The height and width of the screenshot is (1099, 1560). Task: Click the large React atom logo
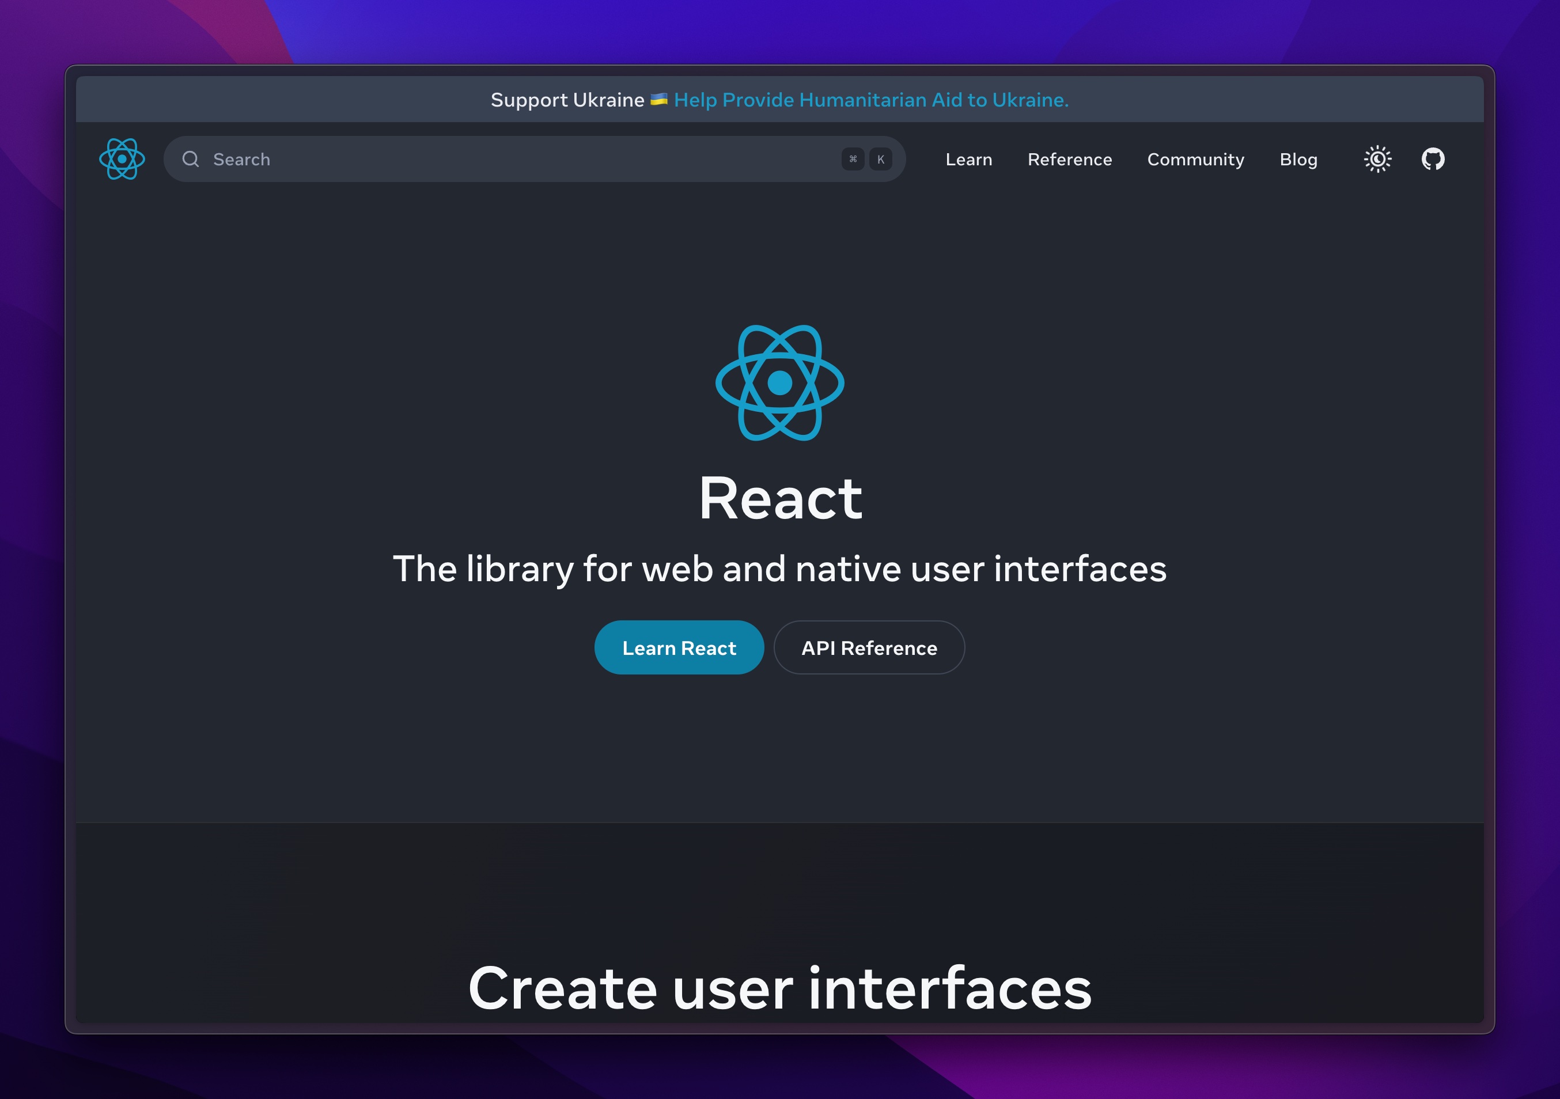pos(780,383)
